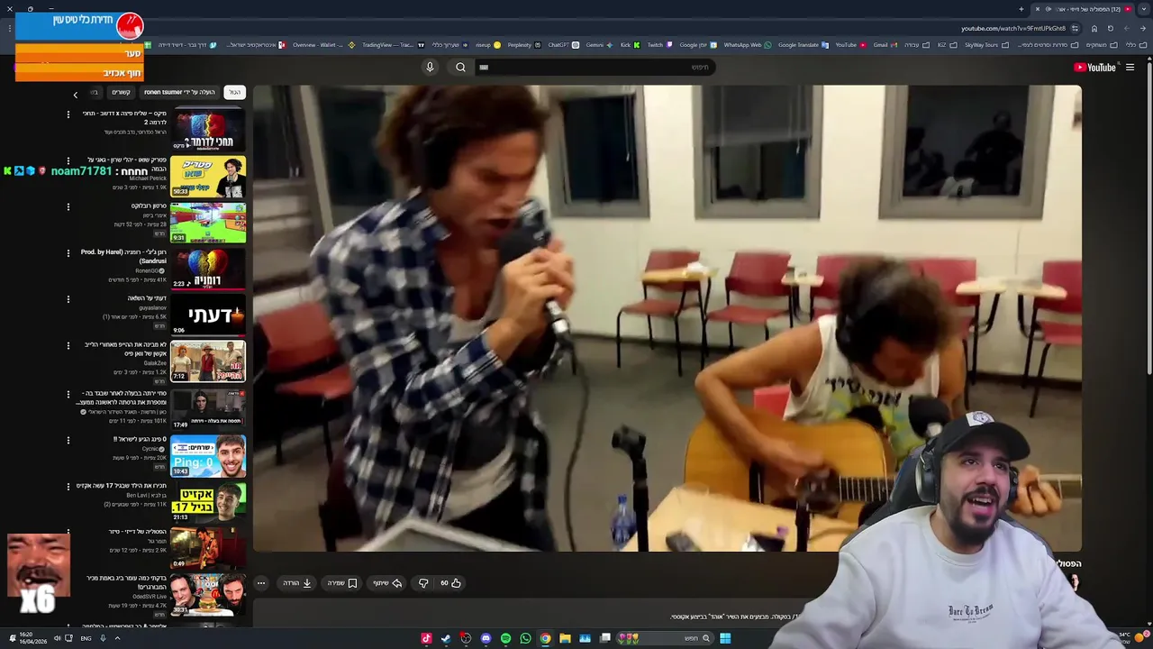Open options menu for Michael Petrick video

68,161
